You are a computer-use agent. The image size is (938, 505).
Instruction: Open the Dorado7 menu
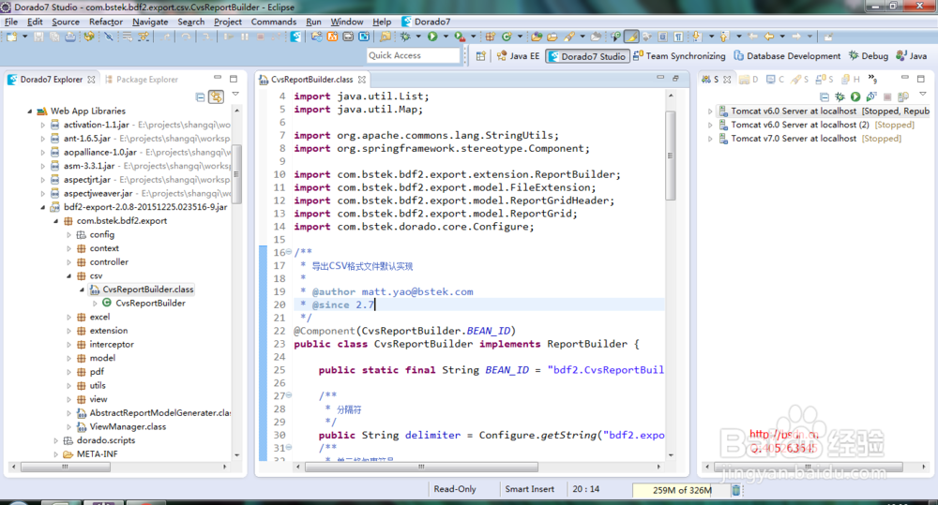pyautogui.click(x=426, y=22)
